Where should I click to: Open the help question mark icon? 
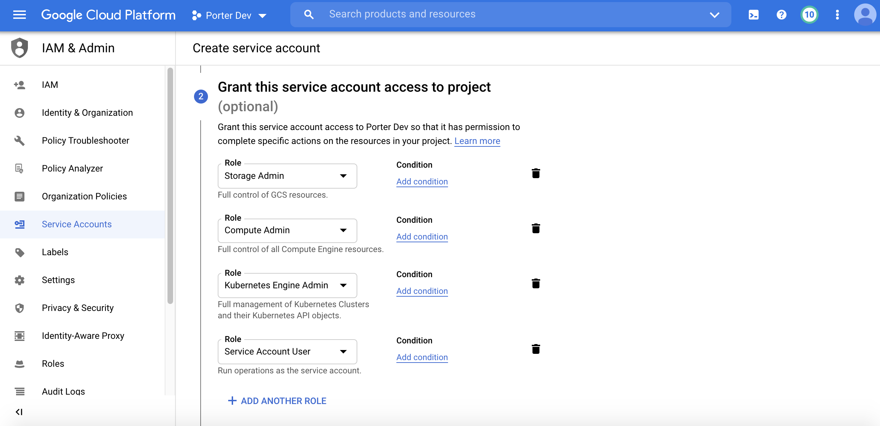point(781,15)
